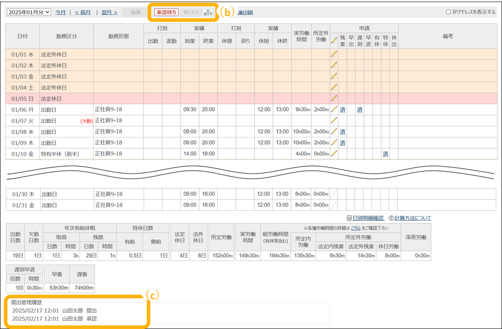Click the 承認待ち status button
Image resolution: width=502 pixels, height=329 pixels.
click(166, 12)
